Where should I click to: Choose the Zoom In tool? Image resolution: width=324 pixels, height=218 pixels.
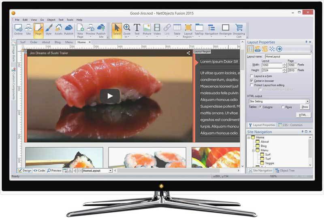(x=127, y=31)
